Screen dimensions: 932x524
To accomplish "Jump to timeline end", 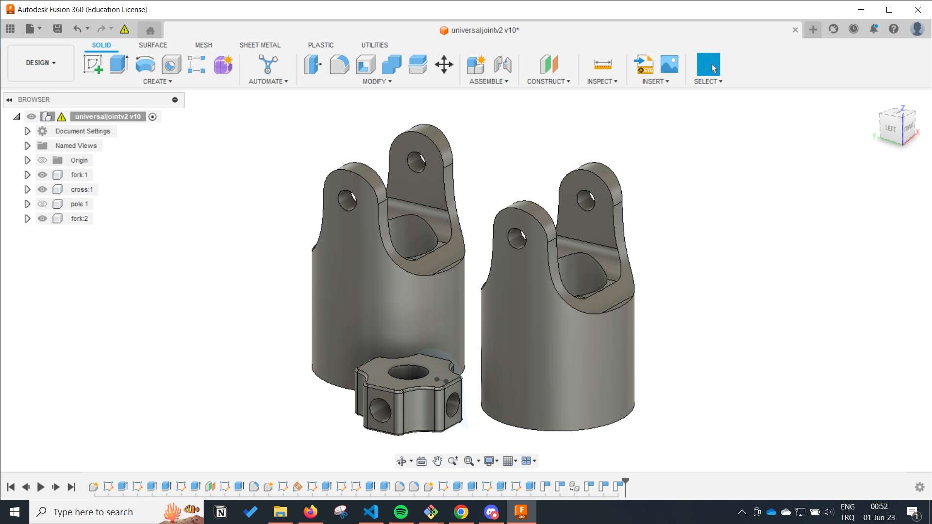I will pyautogui.click(x=71, y=487).
